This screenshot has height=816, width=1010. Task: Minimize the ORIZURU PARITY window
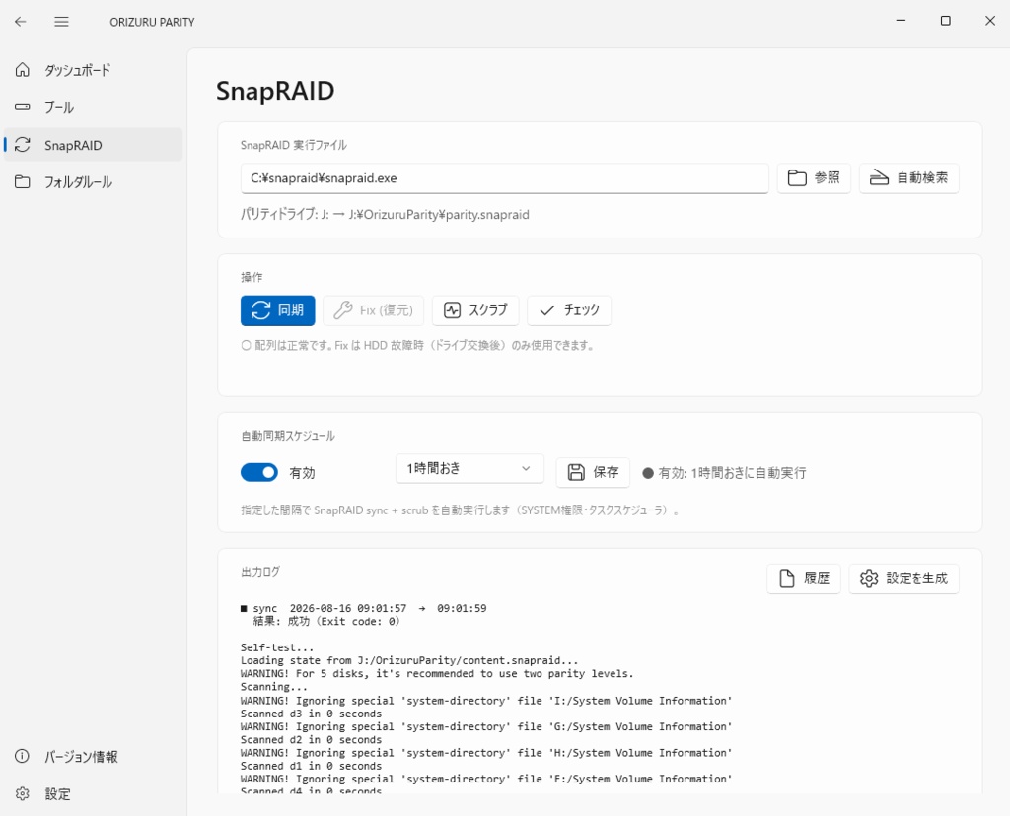[x=901, y=21]
